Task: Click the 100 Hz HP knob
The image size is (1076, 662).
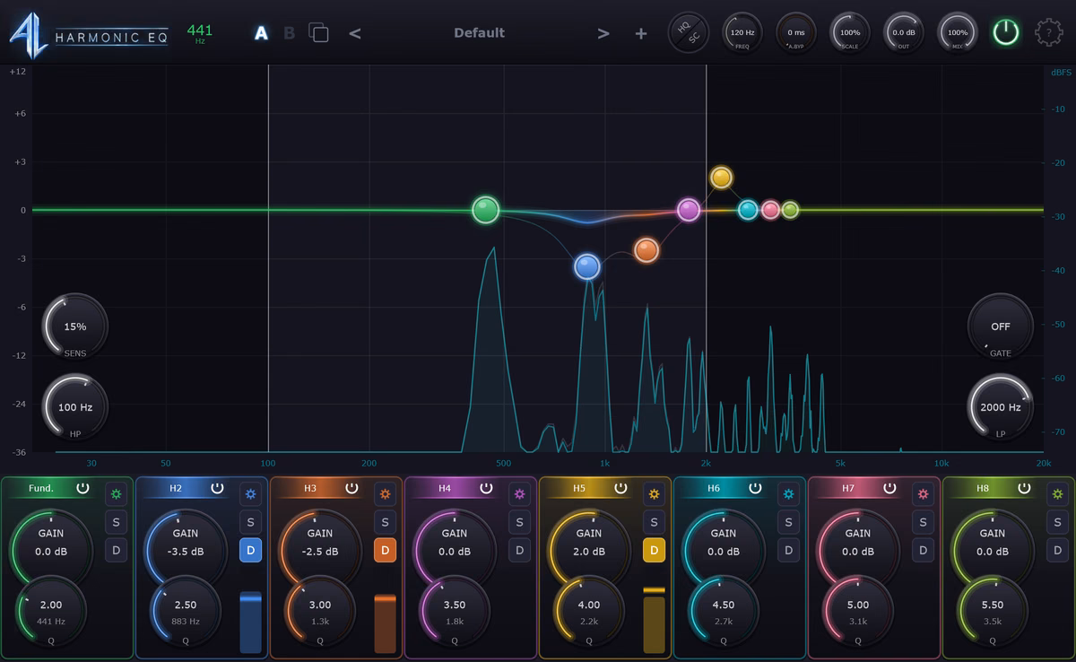Action: pos(75,407)
